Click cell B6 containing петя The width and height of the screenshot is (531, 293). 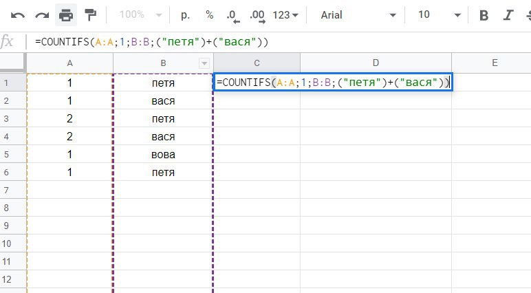pyautogui.click(x=163, y=172)
